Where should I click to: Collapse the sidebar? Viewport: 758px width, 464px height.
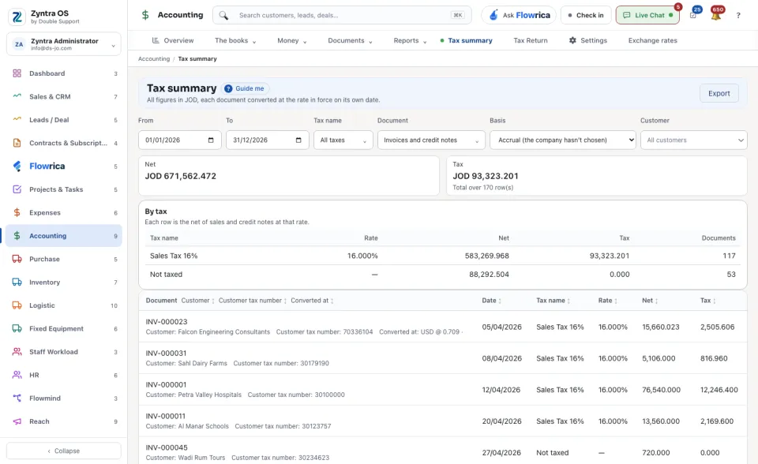pyautogui.click(x=64, y=451)
